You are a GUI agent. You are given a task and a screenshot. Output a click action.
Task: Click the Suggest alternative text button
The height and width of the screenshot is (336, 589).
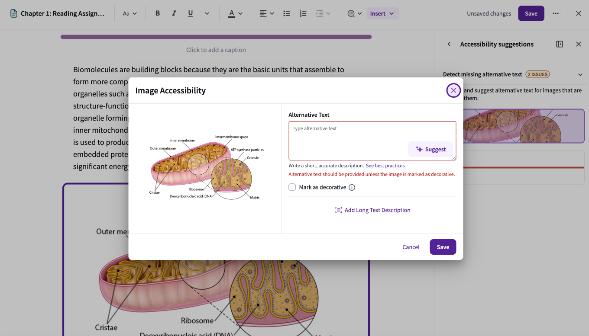pyautogui.click(x=430, y=149)
